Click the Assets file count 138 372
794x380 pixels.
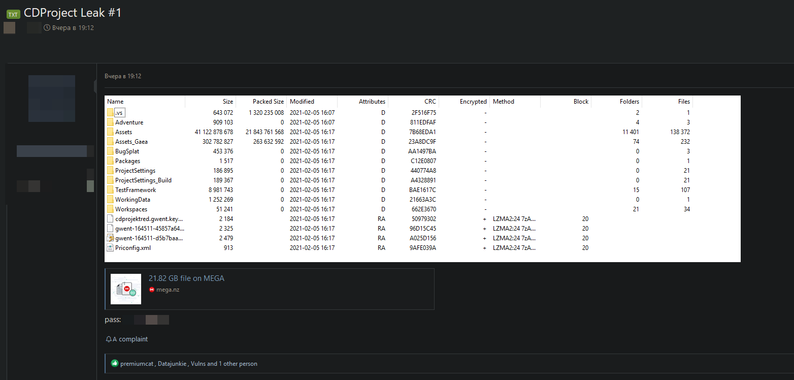coord(680,132)
